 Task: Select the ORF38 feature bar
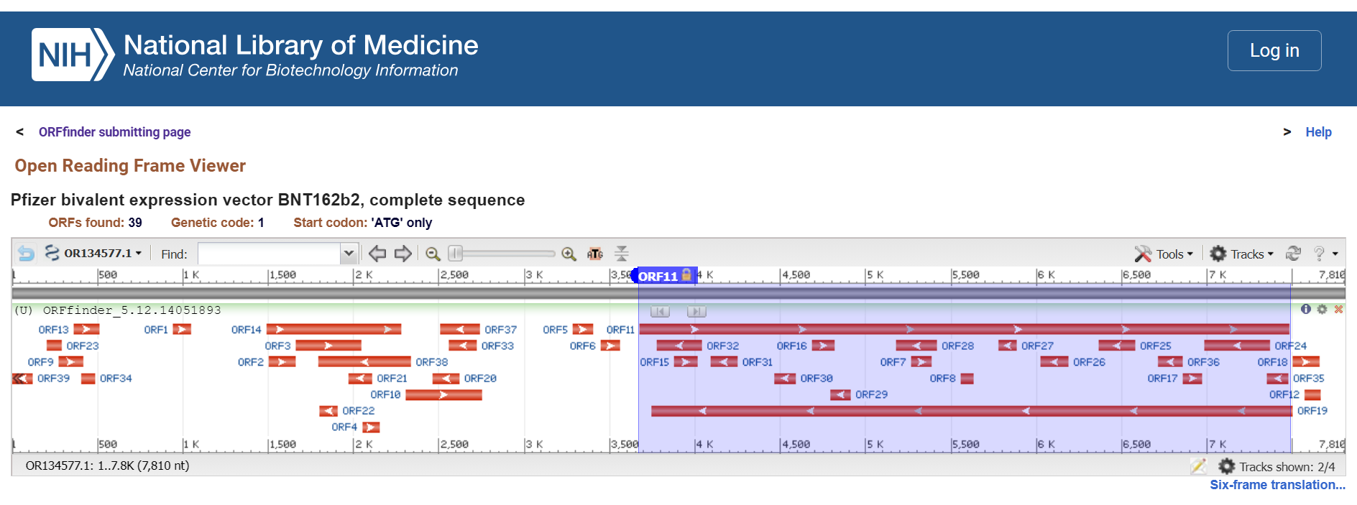(x=364, y=362)
